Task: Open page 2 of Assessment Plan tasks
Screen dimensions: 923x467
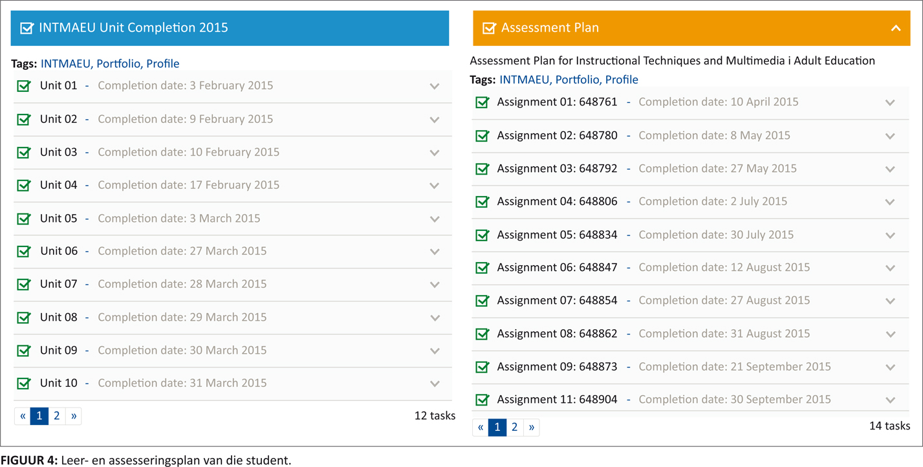Action: point(514,427)
